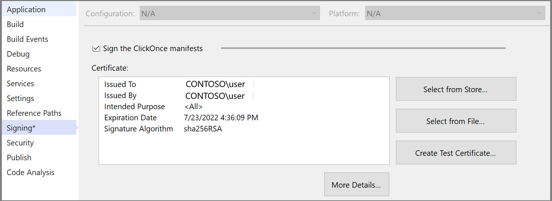
Task: Go to Reference Paths tab
Action: [x=34, y=113]
